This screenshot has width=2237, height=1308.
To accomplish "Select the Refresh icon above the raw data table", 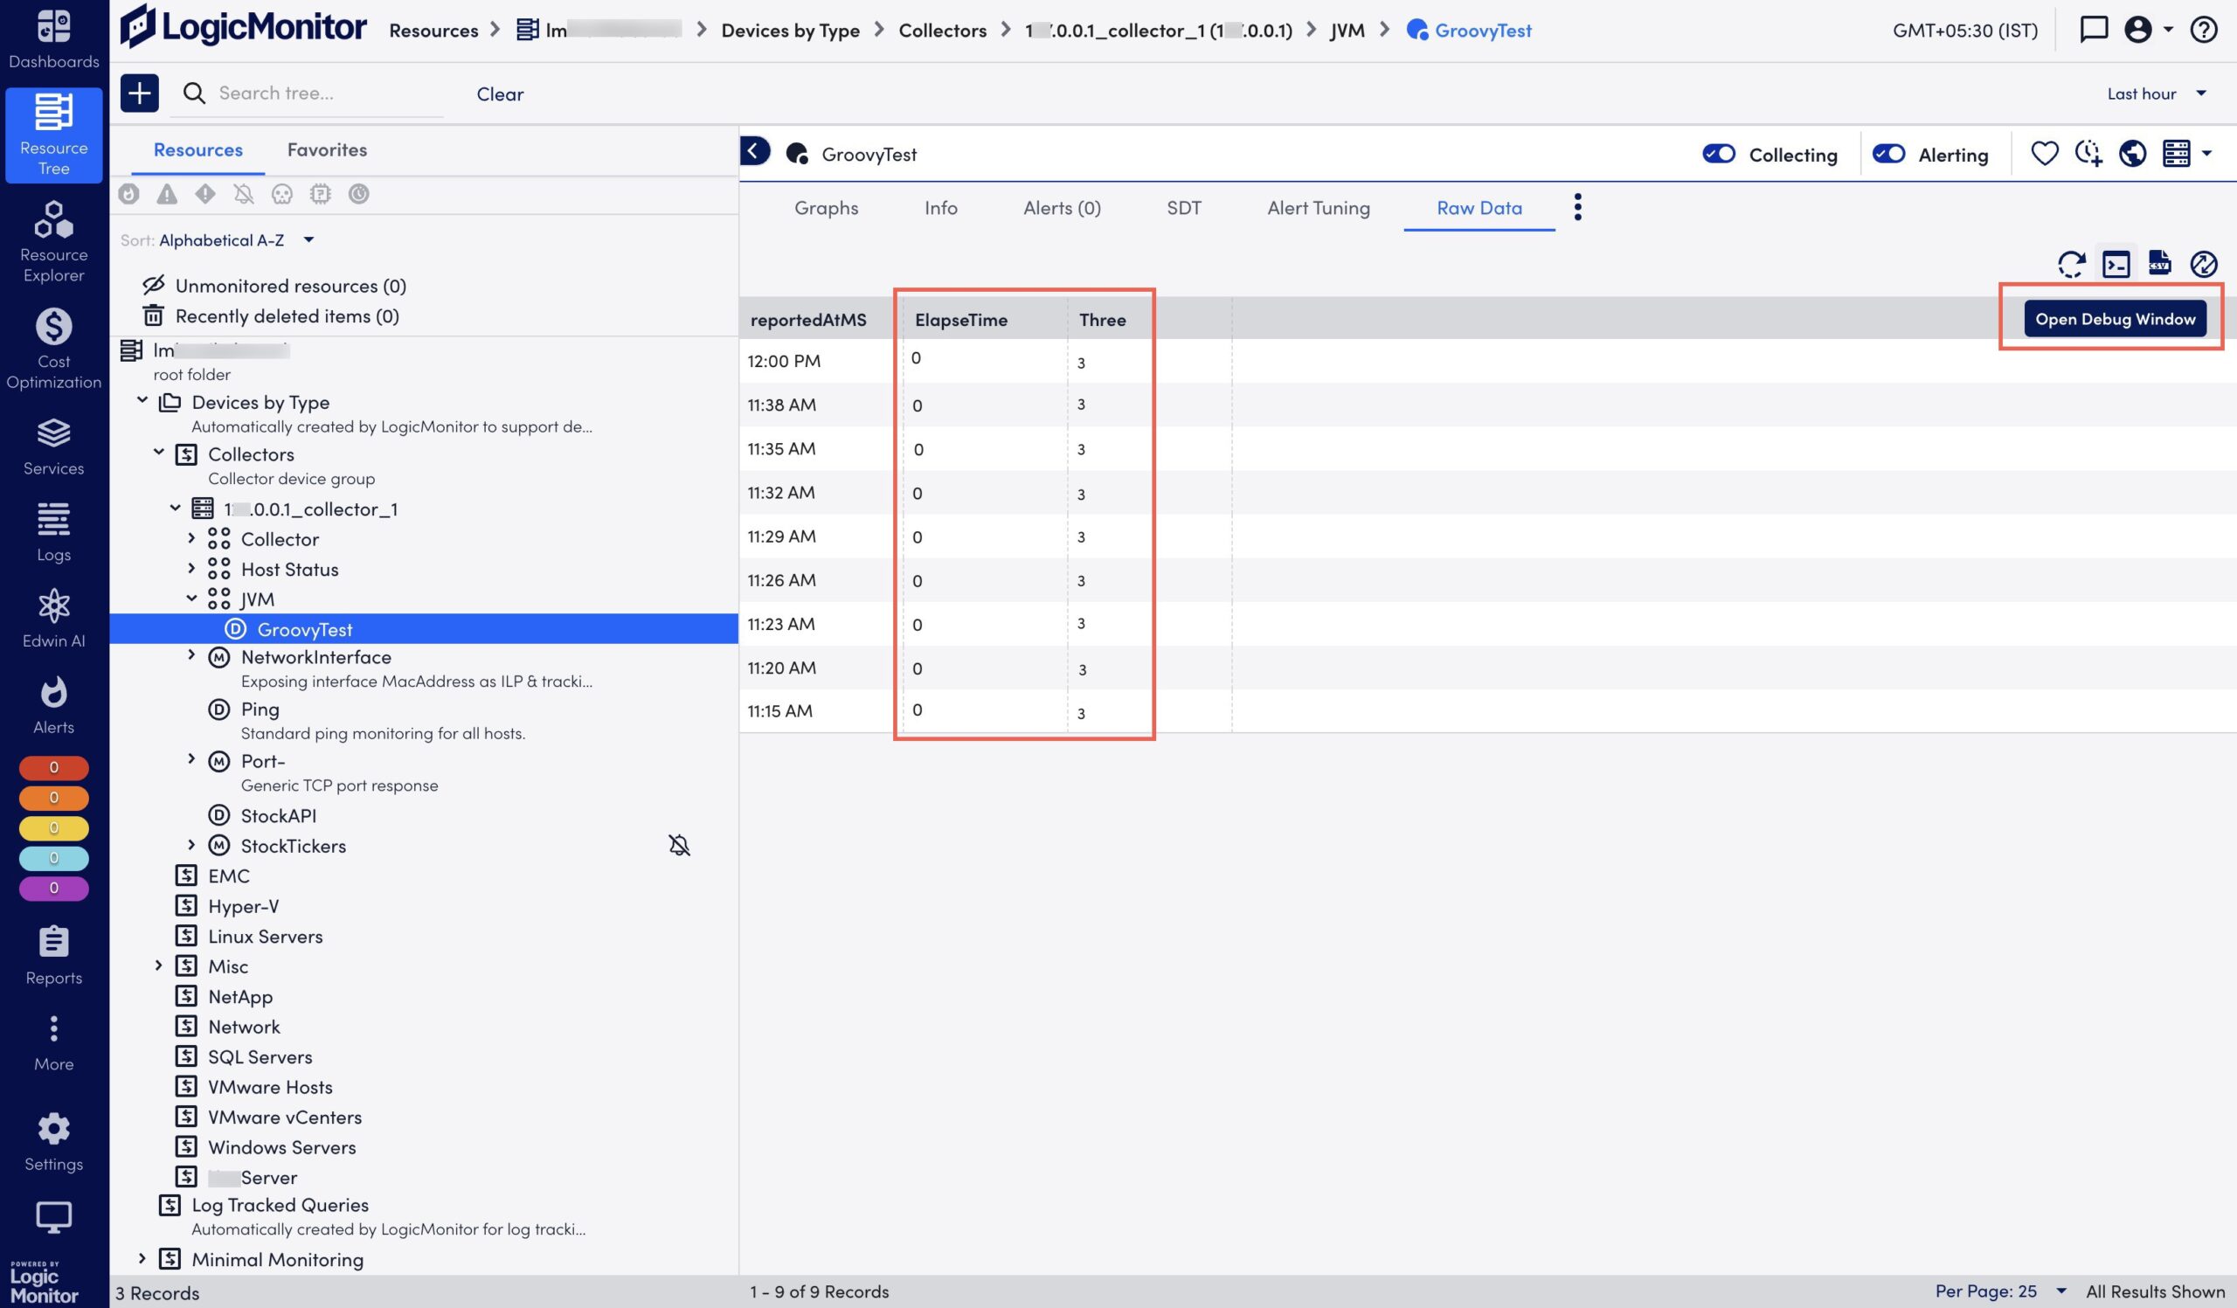I will (2072, 264).
